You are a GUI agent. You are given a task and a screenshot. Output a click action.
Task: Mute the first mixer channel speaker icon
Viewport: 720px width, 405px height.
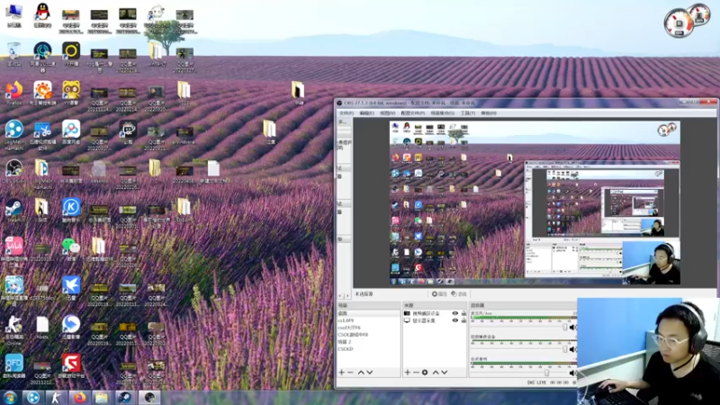click(x=572, y=328)
